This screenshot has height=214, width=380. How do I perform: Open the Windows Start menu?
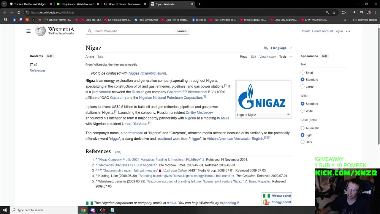[5, 210]
